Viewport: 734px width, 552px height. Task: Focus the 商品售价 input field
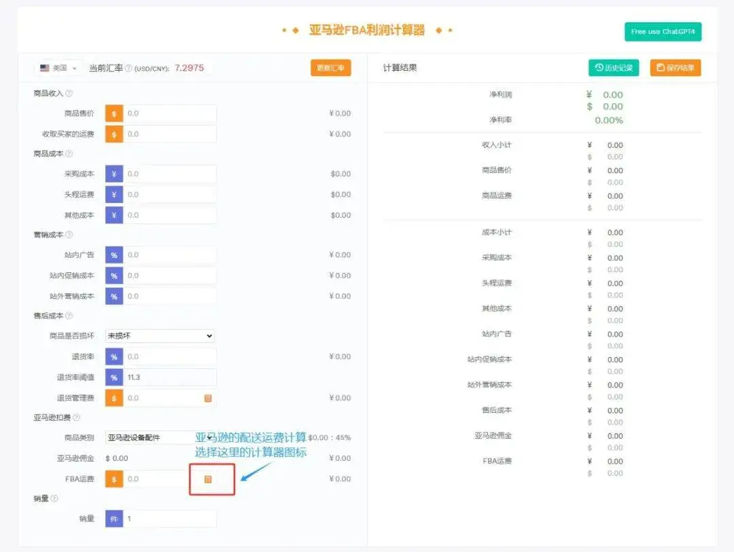170,114
